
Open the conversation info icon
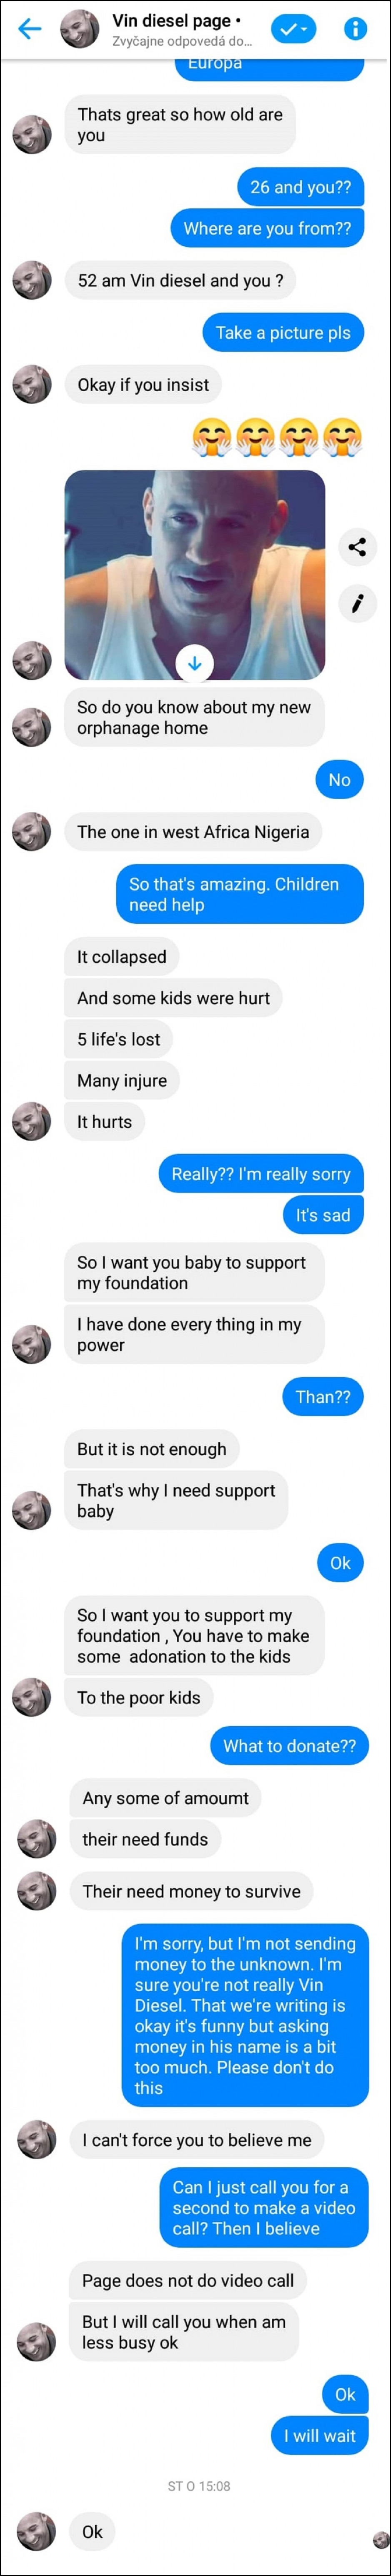click(355, 29)
